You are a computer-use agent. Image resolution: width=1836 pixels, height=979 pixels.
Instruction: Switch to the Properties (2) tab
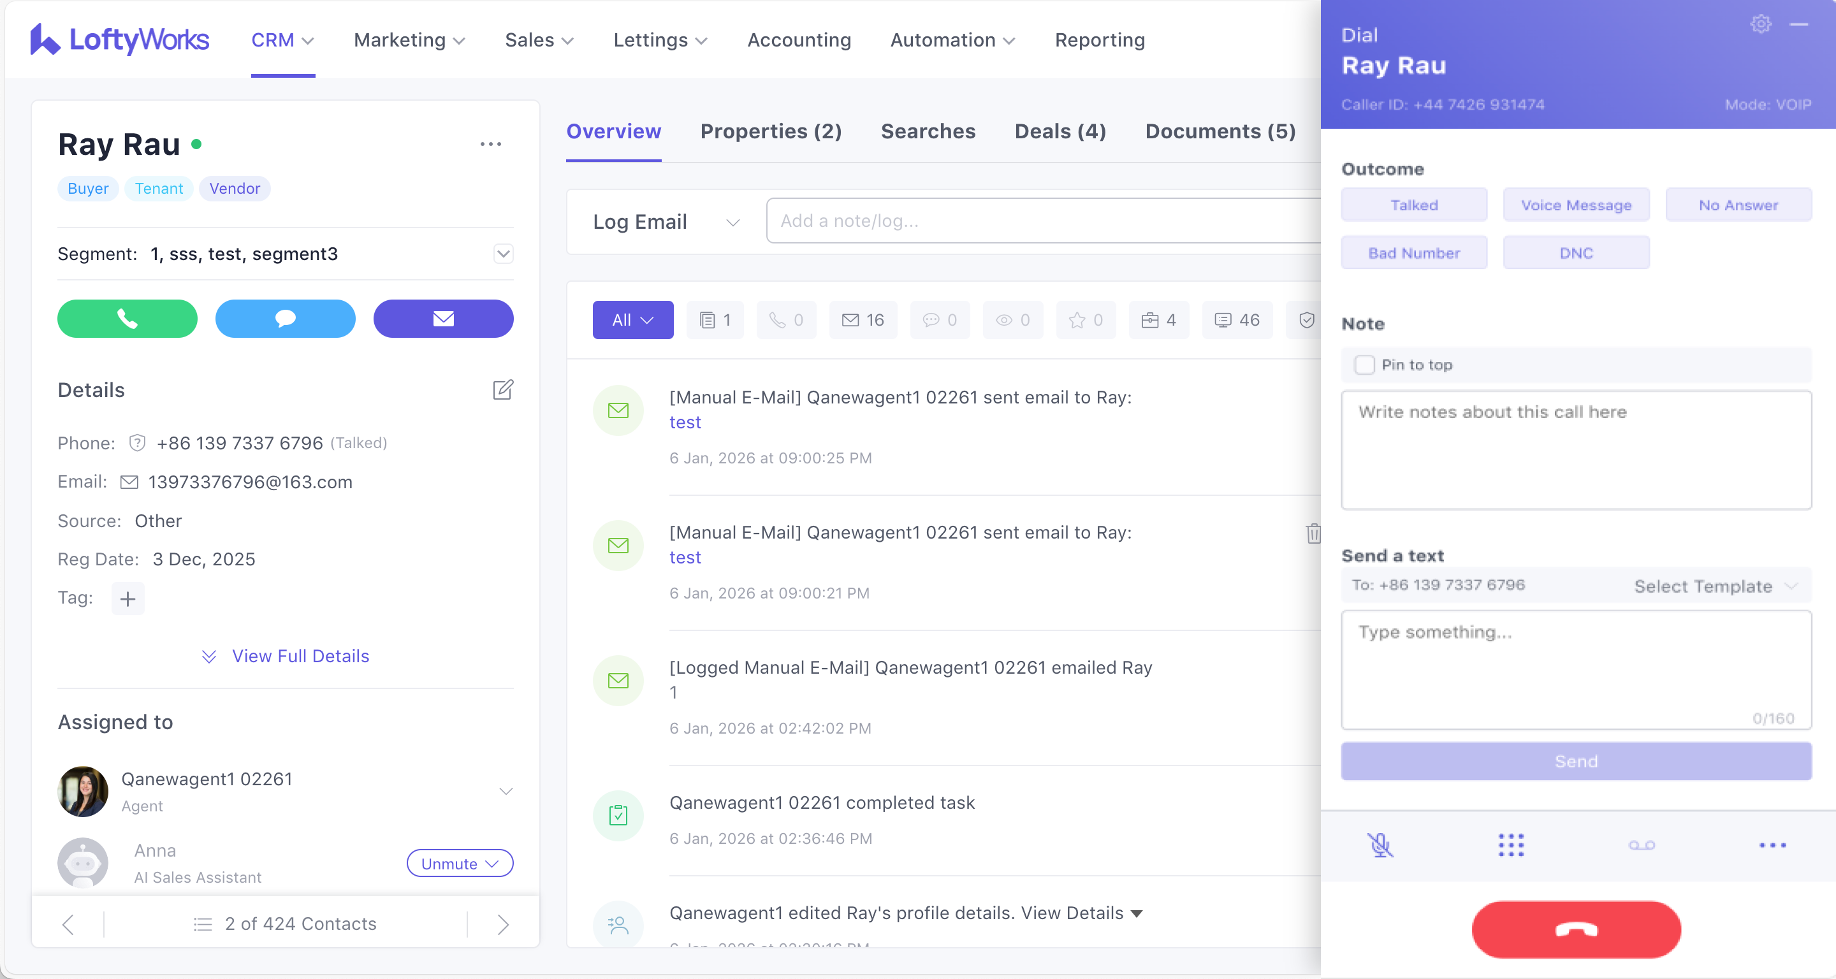coord(771,131)
